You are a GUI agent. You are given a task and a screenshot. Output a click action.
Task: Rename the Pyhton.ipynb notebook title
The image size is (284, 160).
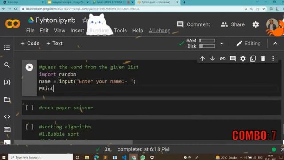55,20
